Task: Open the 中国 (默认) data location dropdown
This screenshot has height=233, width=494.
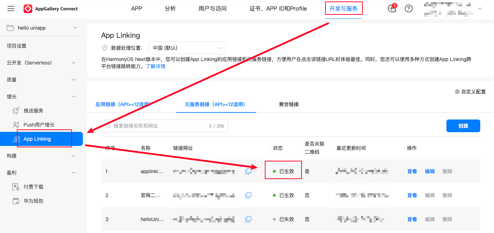Action: pyautogui.click(x=187, y=48)
